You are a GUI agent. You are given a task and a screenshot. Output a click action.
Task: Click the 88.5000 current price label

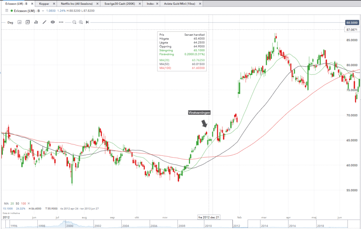click(x=353, y=22)
